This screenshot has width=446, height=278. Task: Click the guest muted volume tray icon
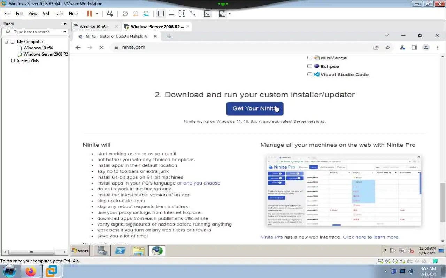pos(410,251)
